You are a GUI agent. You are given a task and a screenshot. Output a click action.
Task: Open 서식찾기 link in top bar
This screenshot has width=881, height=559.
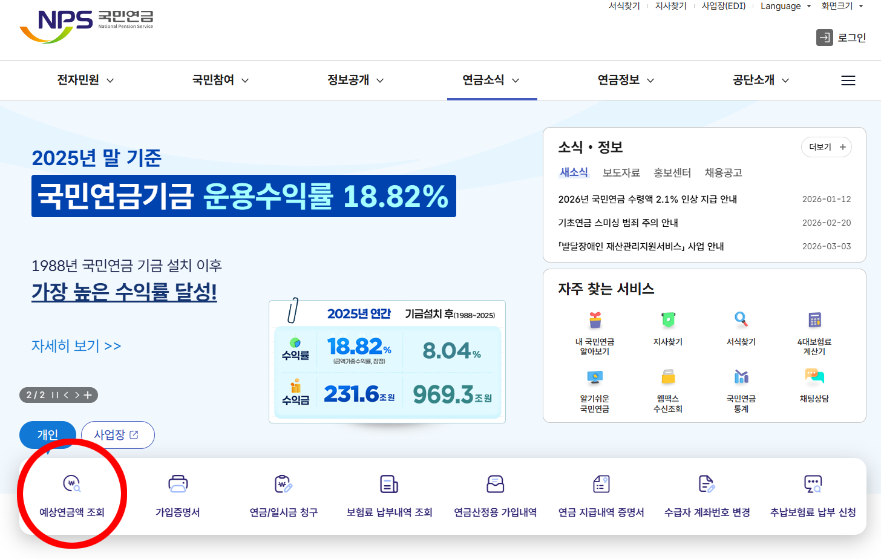point(624,6)
